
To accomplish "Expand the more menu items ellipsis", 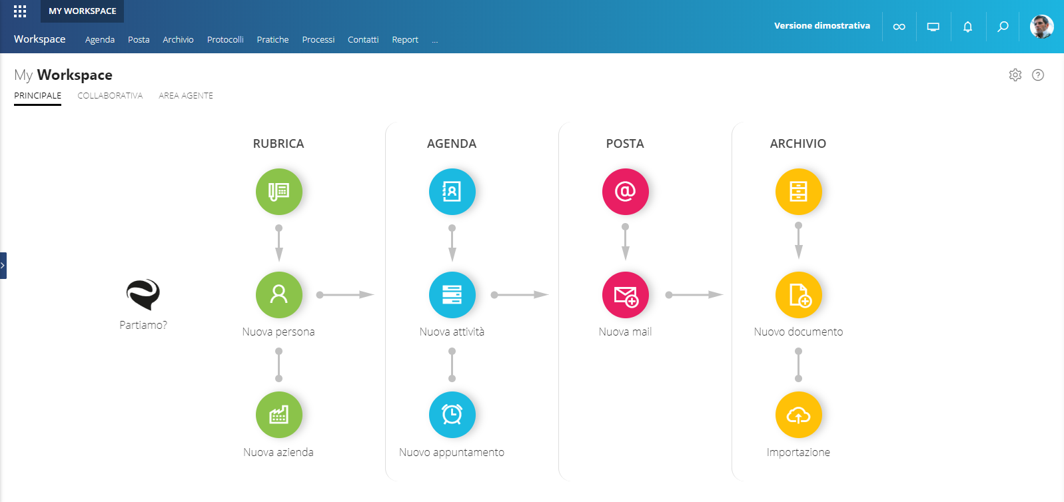I will point(434,40).
